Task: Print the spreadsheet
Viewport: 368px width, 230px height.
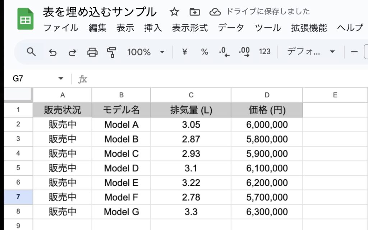Action: pyautogui.click(x=92, y=52)
